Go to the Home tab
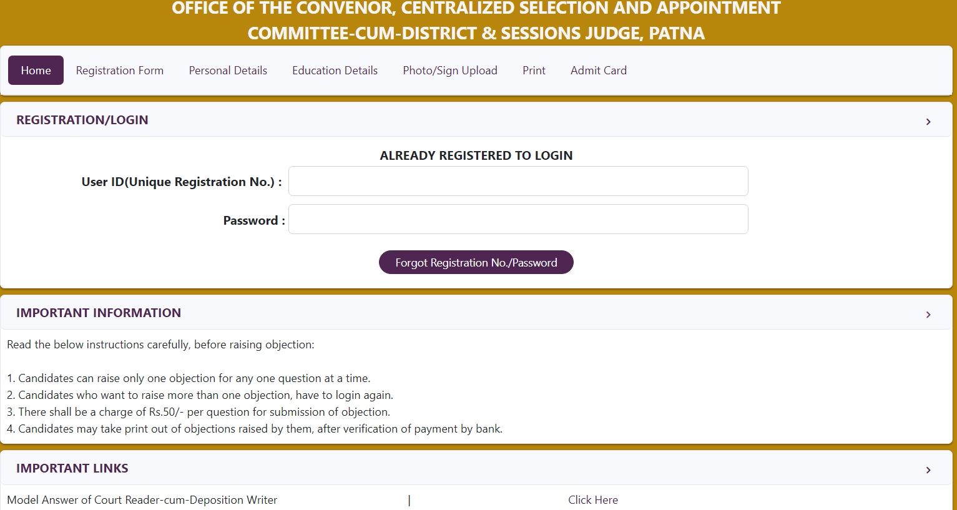This screenshot has width=957, height=510. click(36, 71)
